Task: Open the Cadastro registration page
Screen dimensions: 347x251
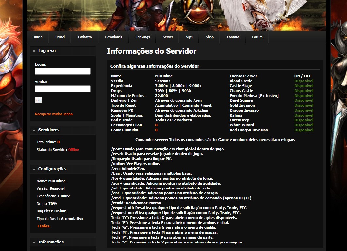Action: pos(85,37)
